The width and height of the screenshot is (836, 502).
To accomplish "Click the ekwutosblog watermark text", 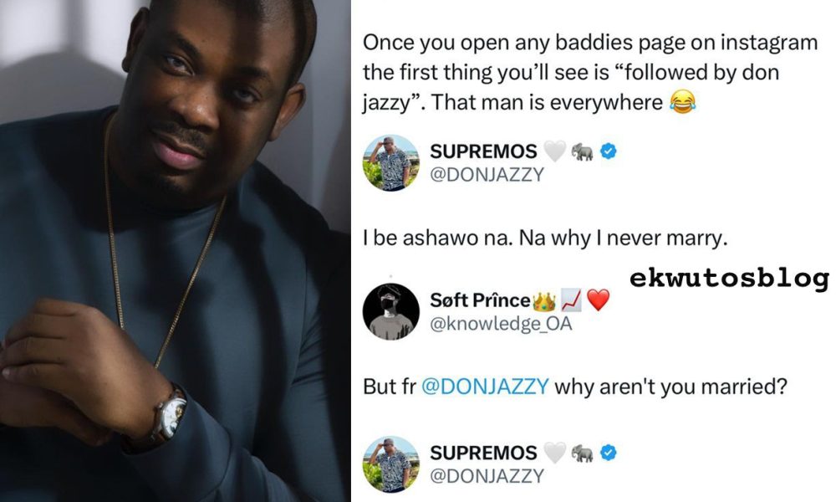I will click(729, 279).
